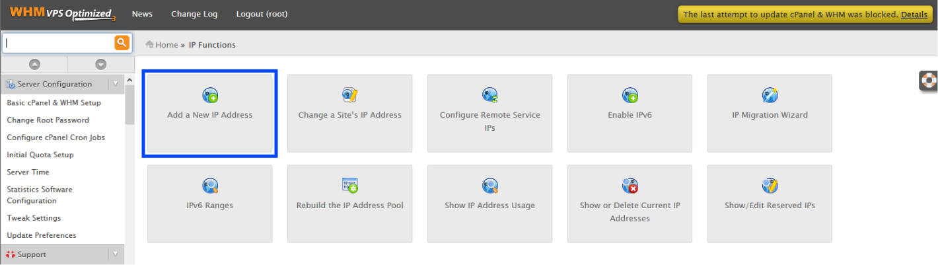938x265 pixels.
Task: Click the Change a Site's IP Address icon
Action: (350, 95)
